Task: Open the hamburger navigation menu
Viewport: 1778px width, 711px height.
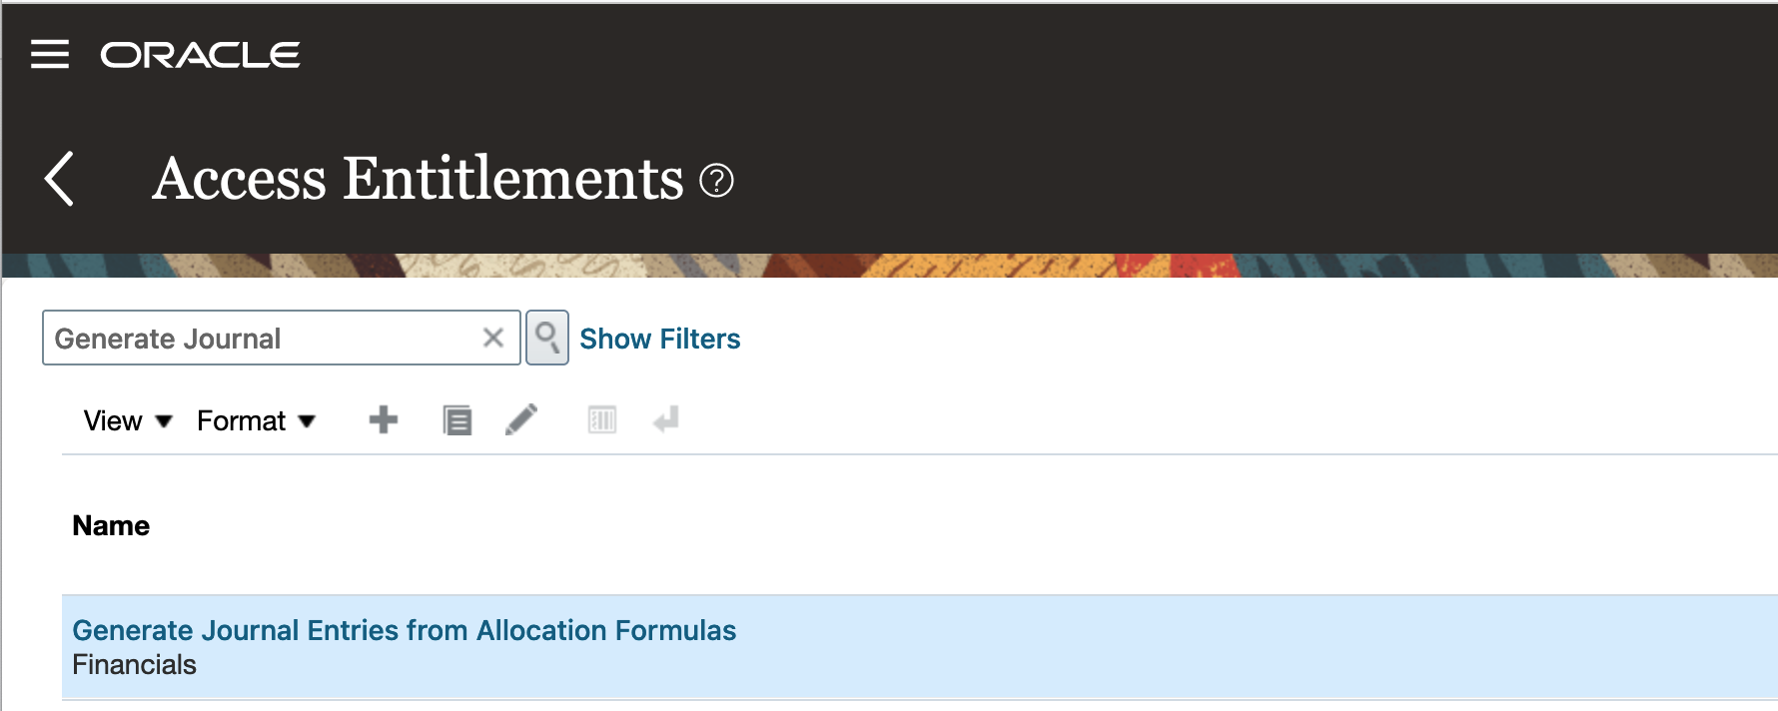Action: point(50,54)
